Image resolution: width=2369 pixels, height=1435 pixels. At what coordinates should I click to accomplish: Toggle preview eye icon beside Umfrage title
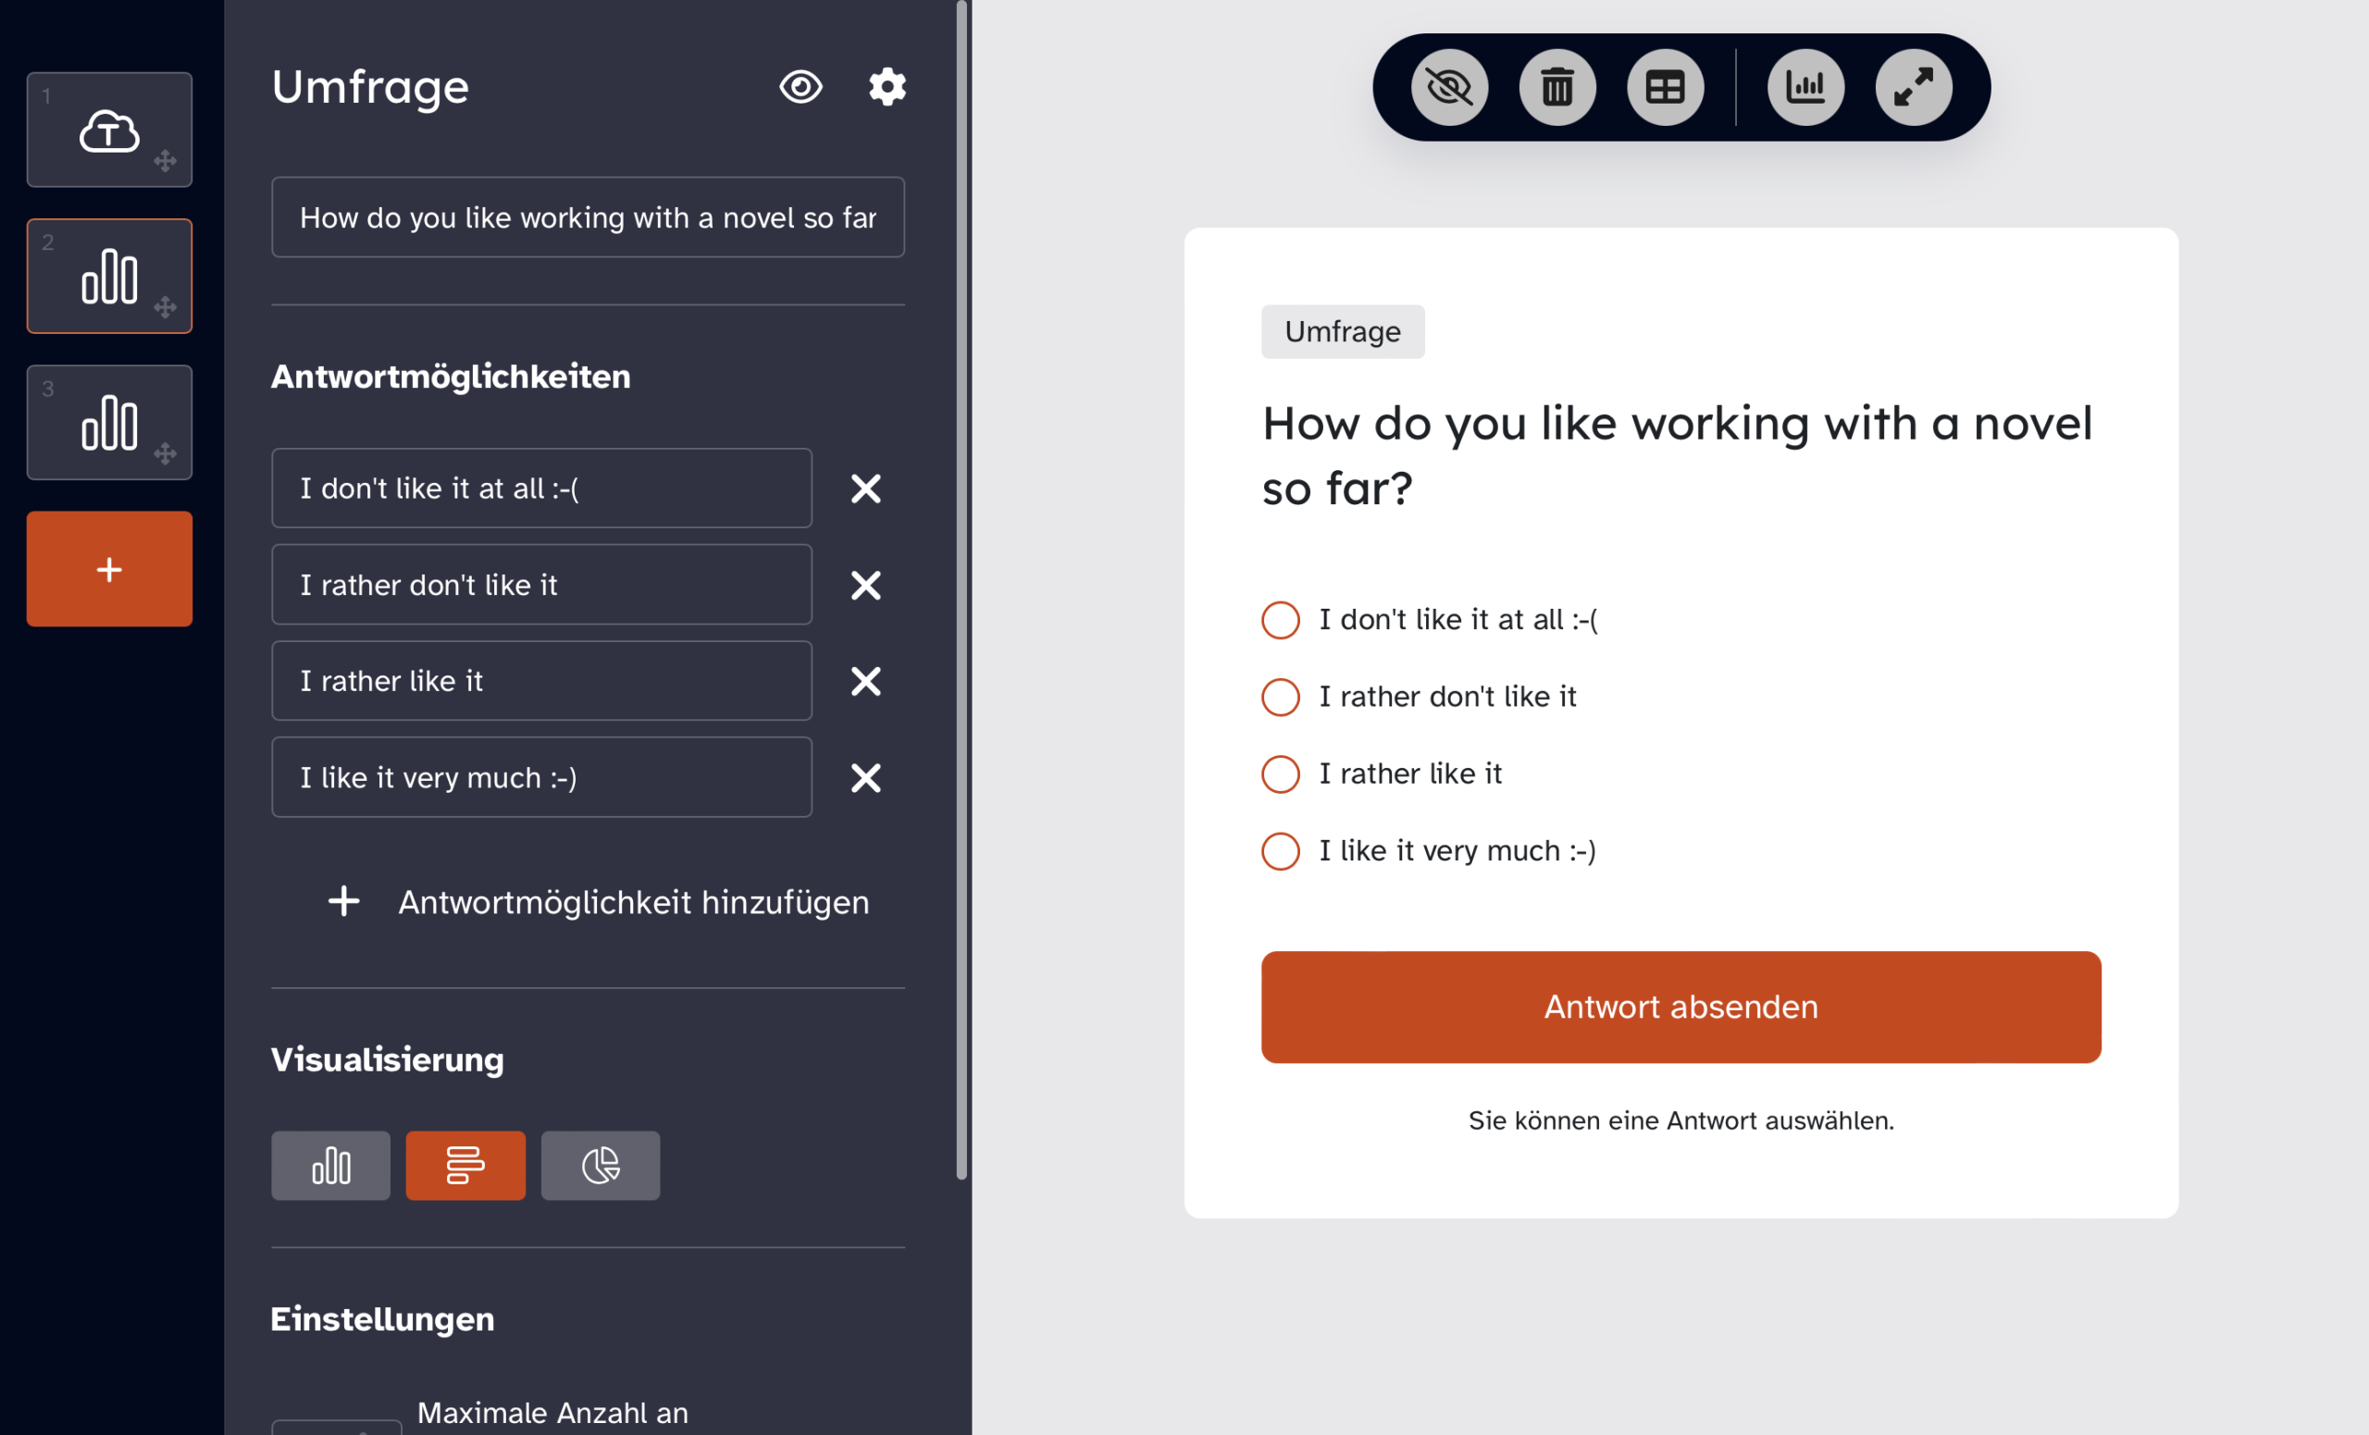800,86
